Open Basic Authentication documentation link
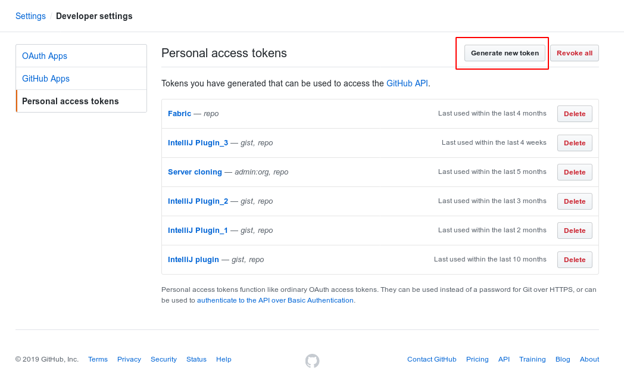 point(276,300)
